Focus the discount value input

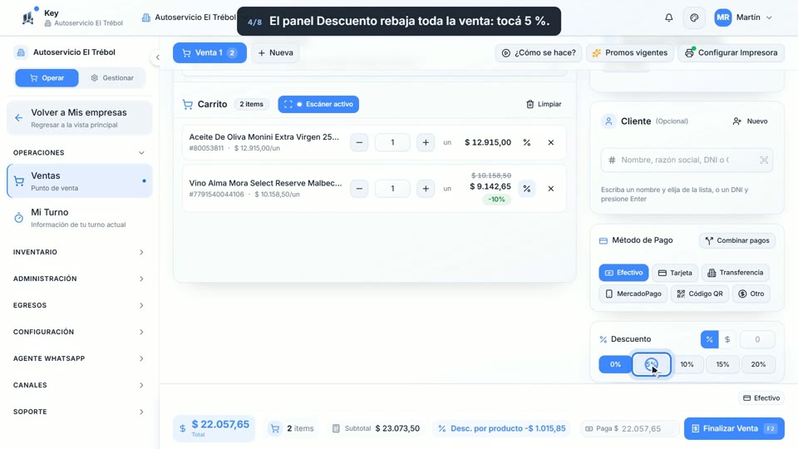tap(757, 339)
